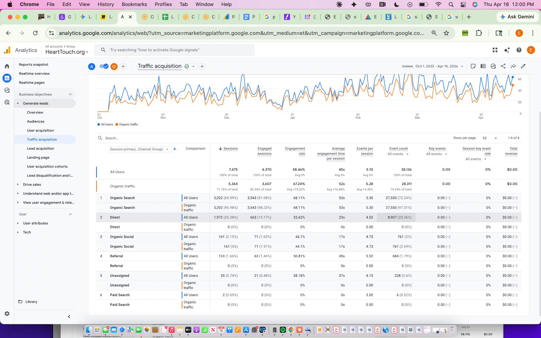Click the Edit comparisons columns icon
The height and width of the screenshot is (338, 541).
[483, 66]
